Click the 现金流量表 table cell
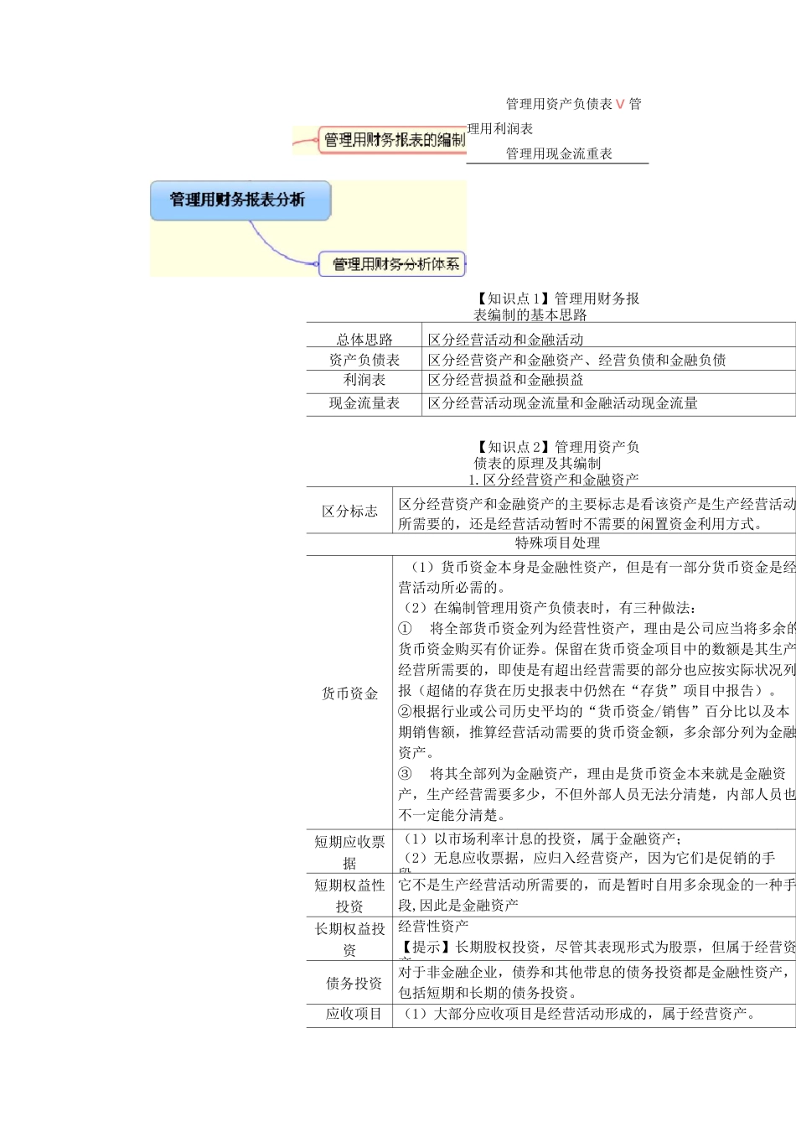 364,403
